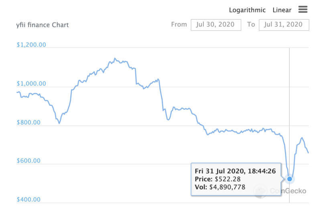
Task: Click the $1,200.00 y-axis label
Action: [31, 45]
